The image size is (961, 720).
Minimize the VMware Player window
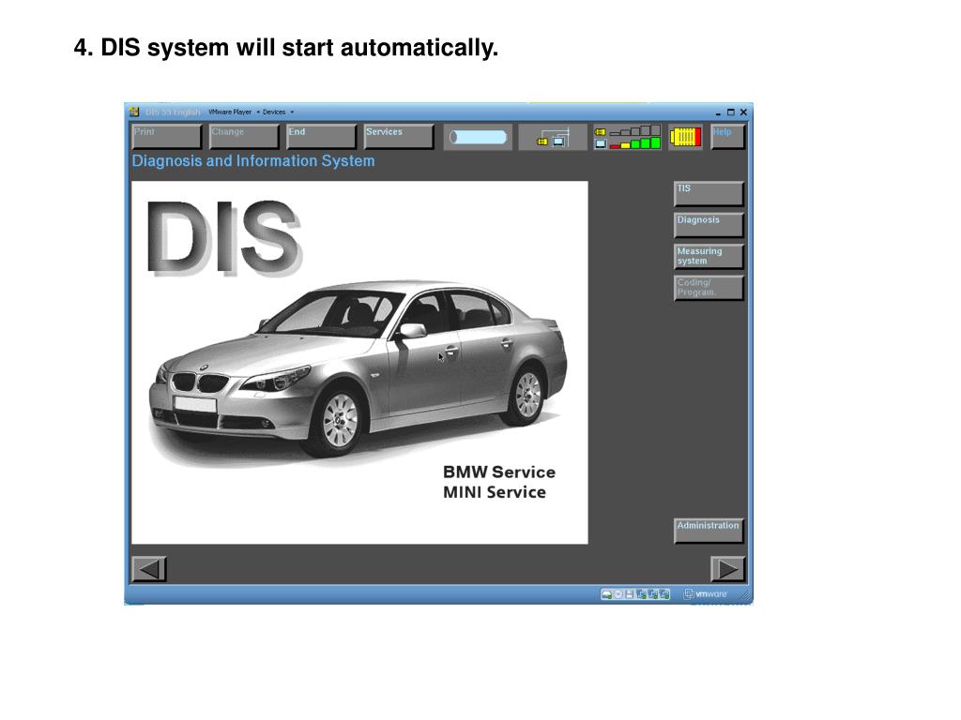click(x=718, y=112)
